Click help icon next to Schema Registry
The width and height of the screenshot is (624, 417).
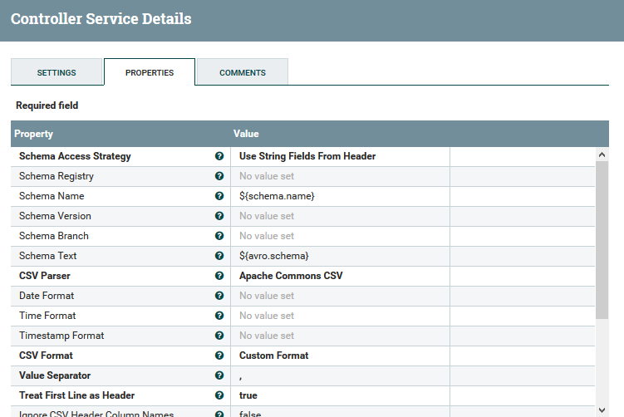(x=219, y=176)
